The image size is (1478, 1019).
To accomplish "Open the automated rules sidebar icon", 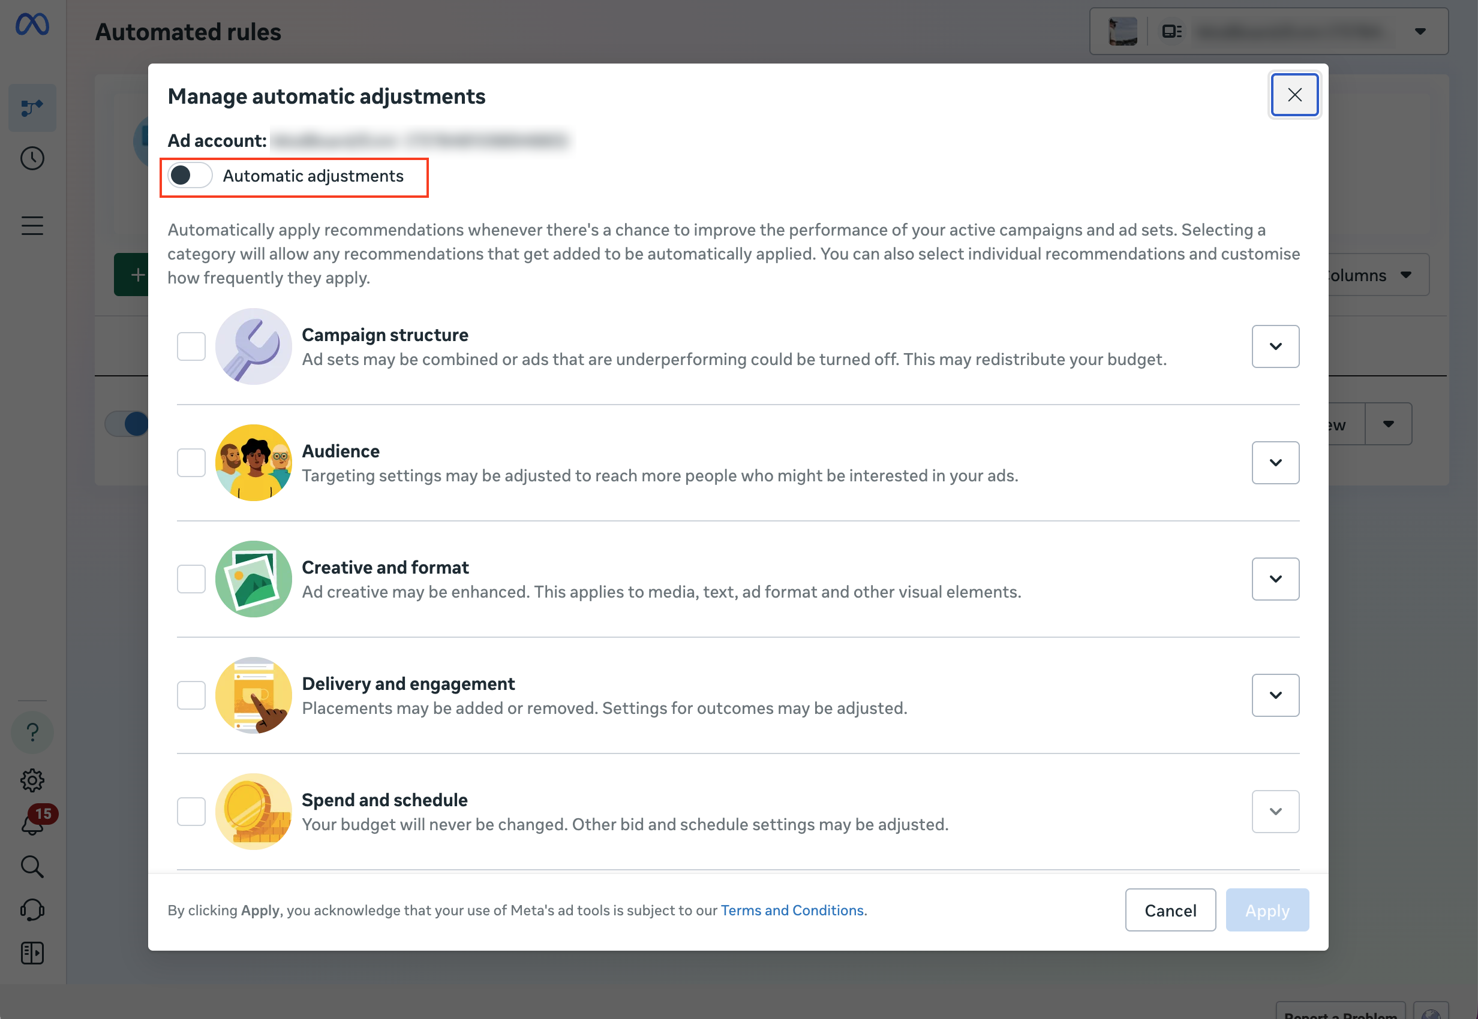I will pyautogui.click(x=32, y=108).
